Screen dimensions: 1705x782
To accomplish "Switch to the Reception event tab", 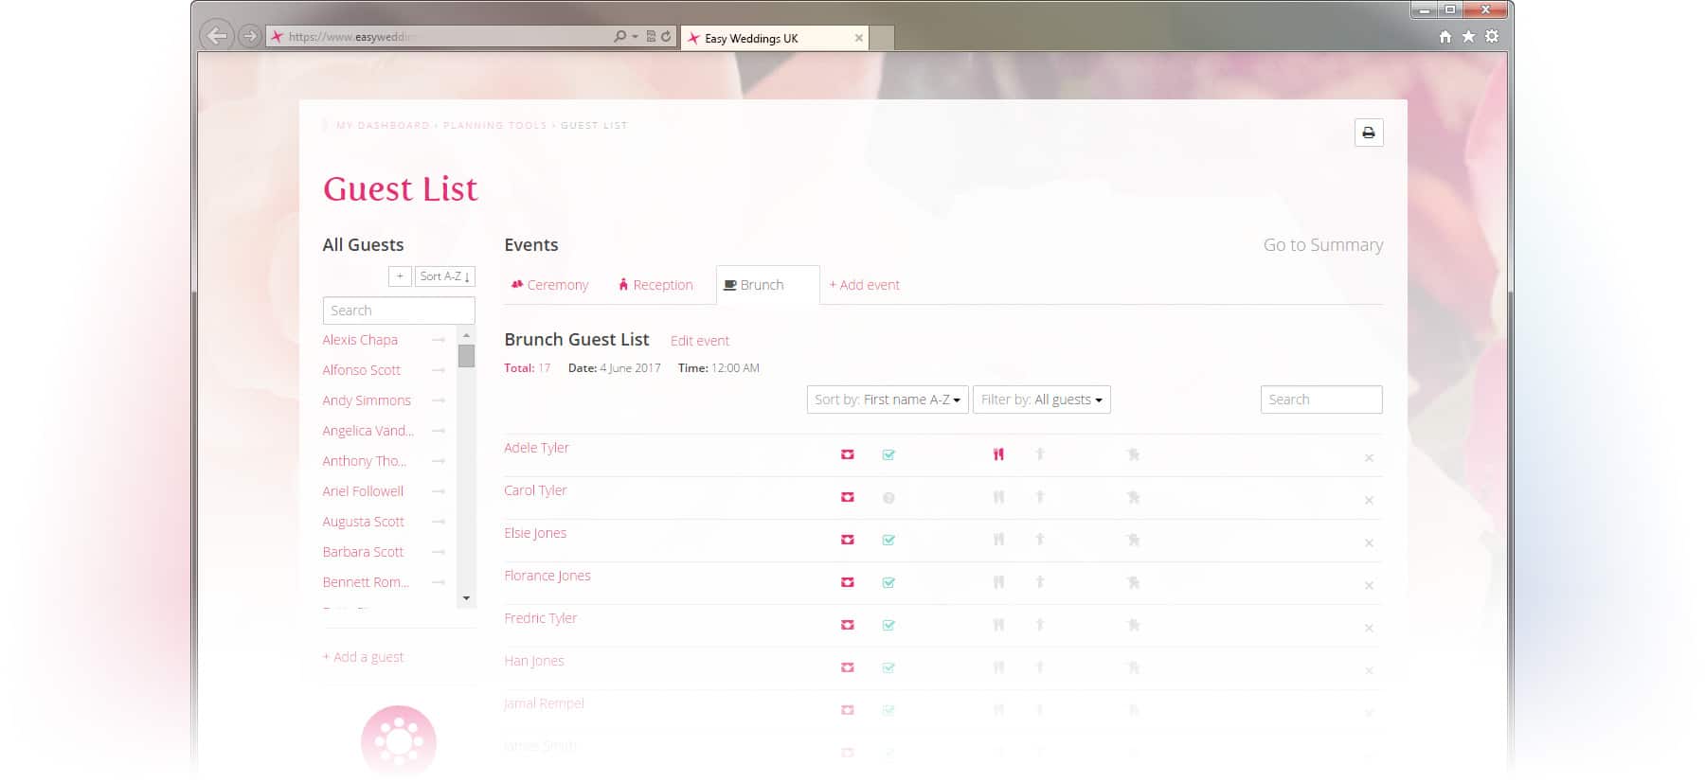I will [x=655, y=285].
